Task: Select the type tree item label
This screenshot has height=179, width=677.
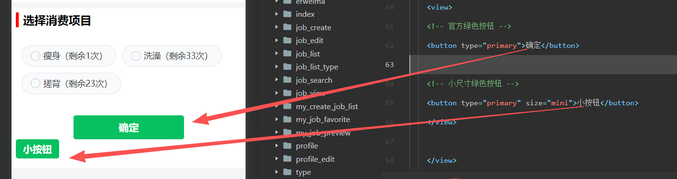Action: (x=303, y=172)
